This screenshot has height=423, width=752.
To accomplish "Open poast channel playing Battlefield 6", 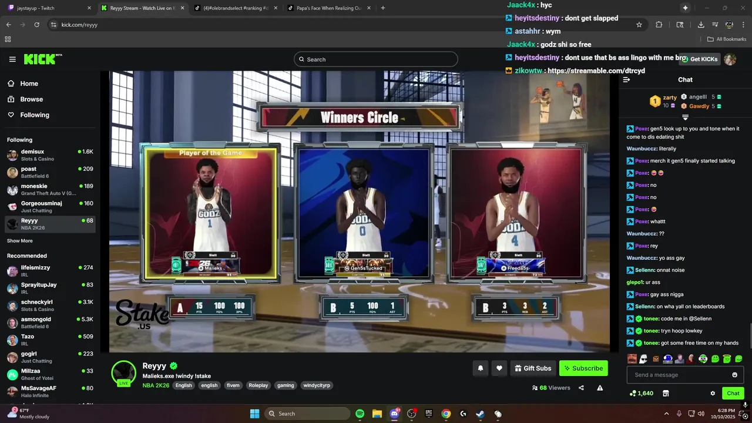I will 50,172.
